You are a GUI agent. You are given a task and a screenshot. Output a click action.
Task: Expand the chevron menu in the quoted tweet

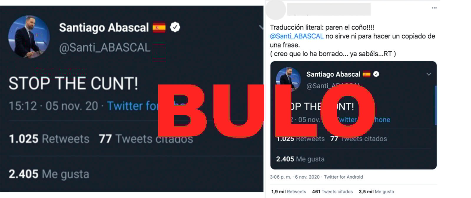429,74
